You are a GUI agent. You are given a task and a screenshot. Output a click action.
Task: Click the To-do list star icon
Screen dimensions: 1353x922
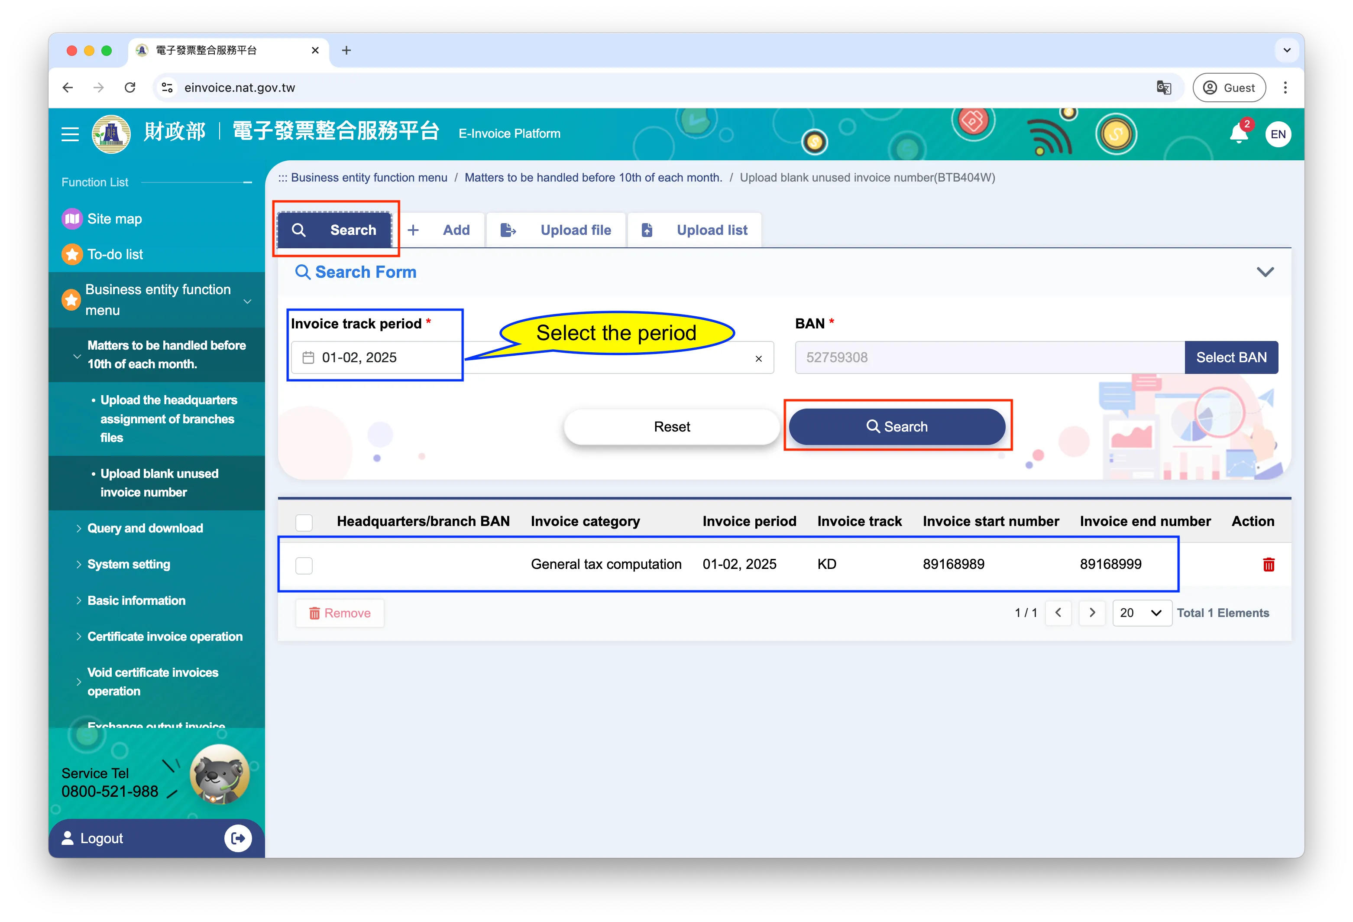(71, 254)
